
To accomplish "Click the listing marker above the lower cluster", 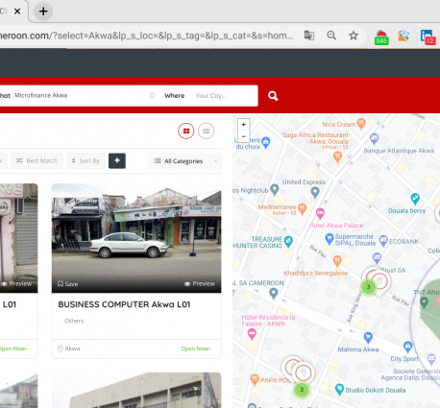I will click(304, 372).
